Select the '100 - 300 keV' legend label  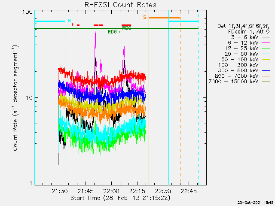(x=238, y=65)
